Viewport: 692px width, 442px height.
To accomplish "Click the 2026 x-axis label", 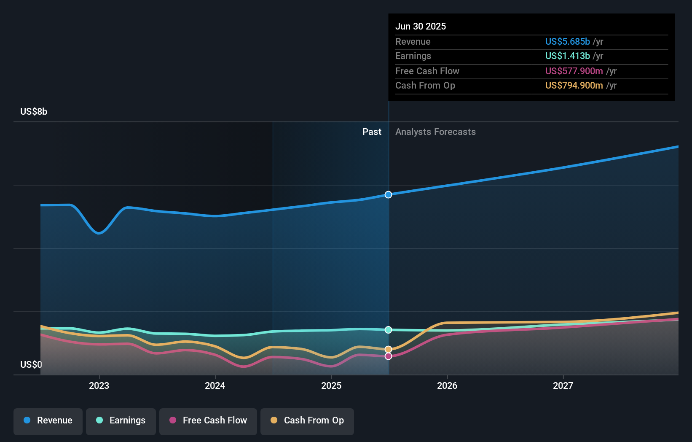I will point(447,385).
